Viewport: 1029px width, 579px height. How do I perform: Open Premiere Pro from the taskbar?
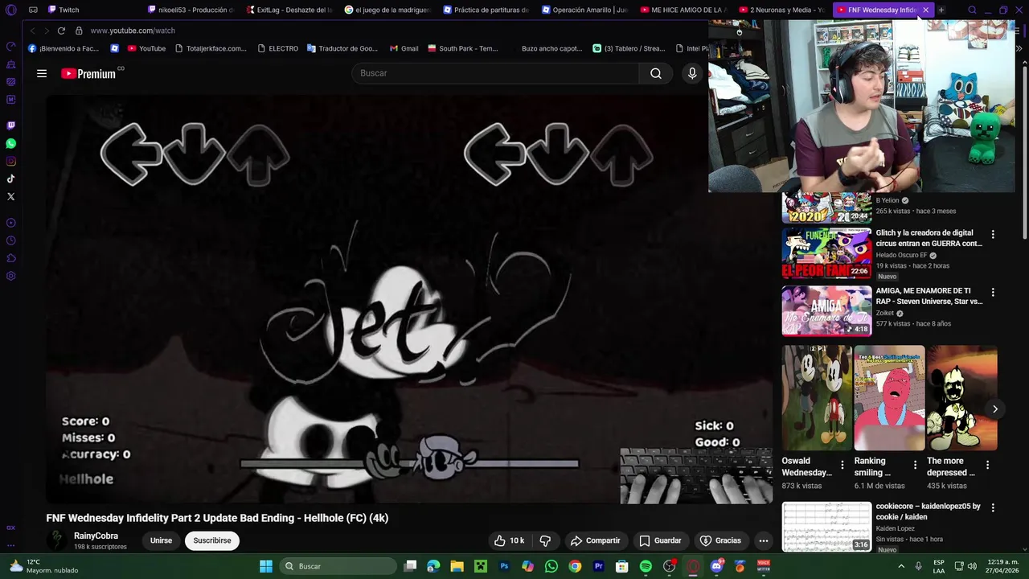pyautogui.click(x=598, y=566)
